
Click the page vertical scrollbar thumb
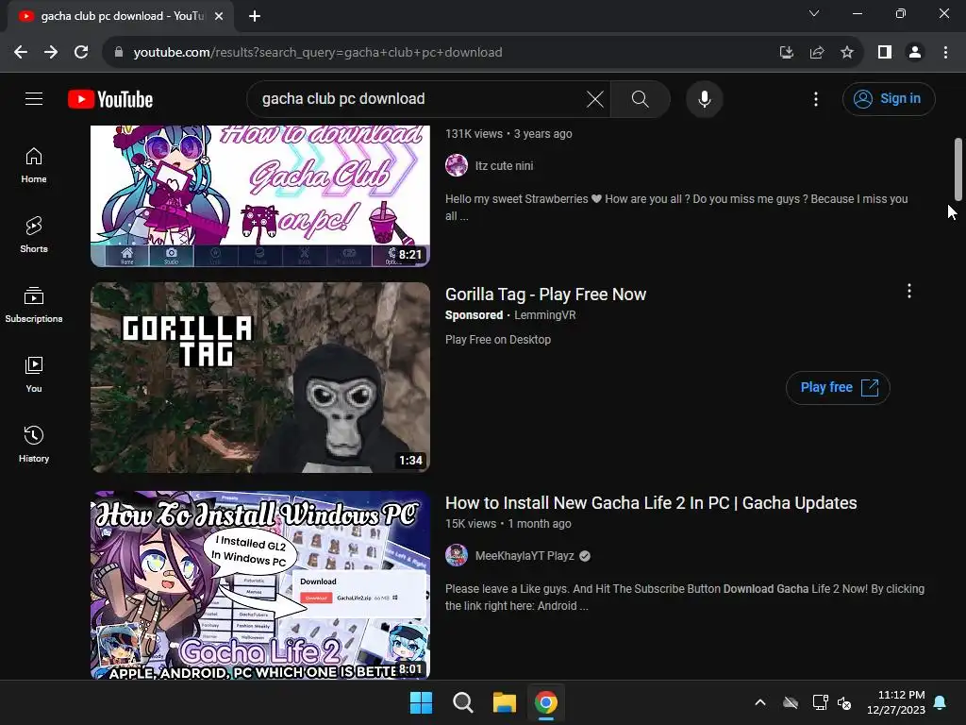click(x=958, y=169)
